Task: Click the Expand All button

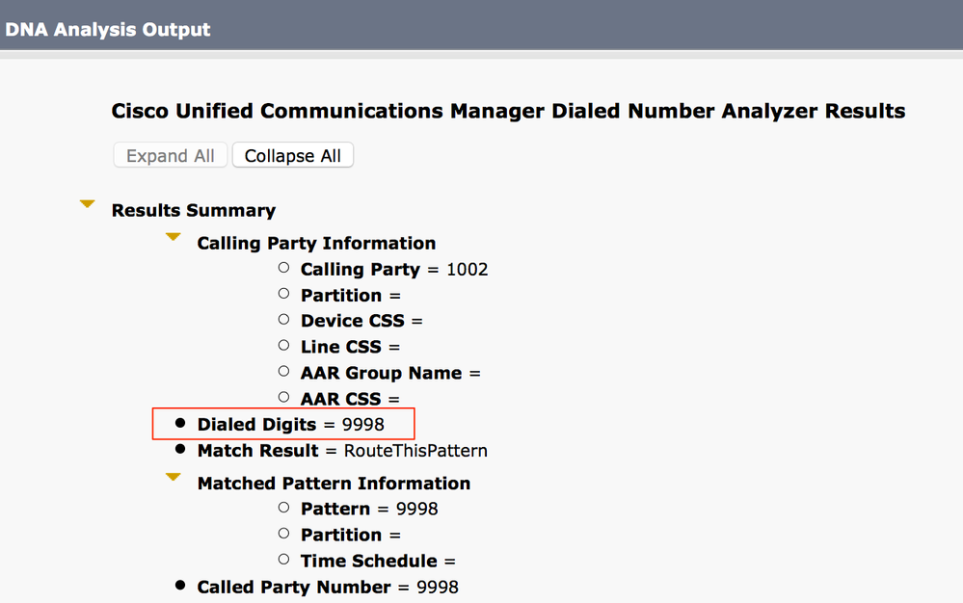Action: (170, 155)
